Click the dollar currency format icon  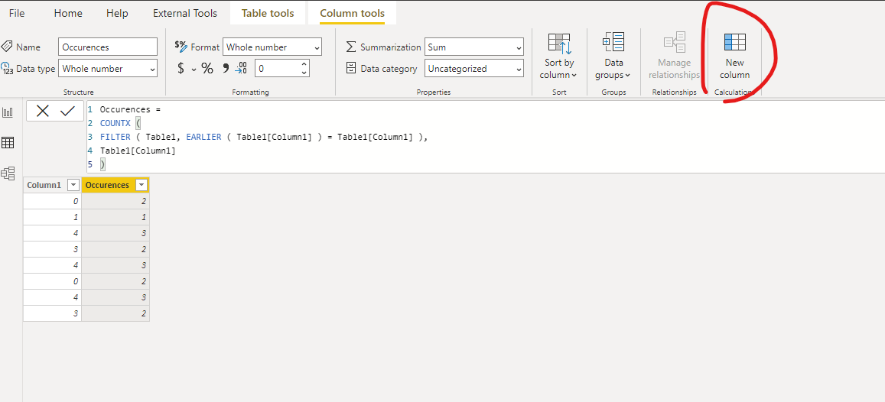click(x=181, y=69)
